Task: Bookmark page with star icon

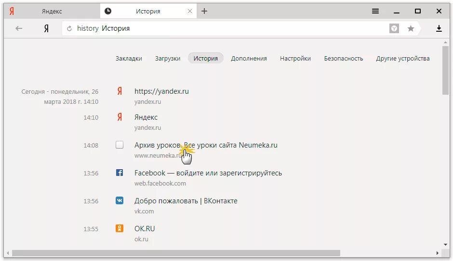Action: tap(411, 28)
